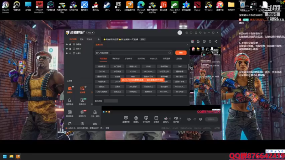Open the Overwatch desktop shortcut
Viewport: 285px width, 160px height.
(x=17, y=6)
